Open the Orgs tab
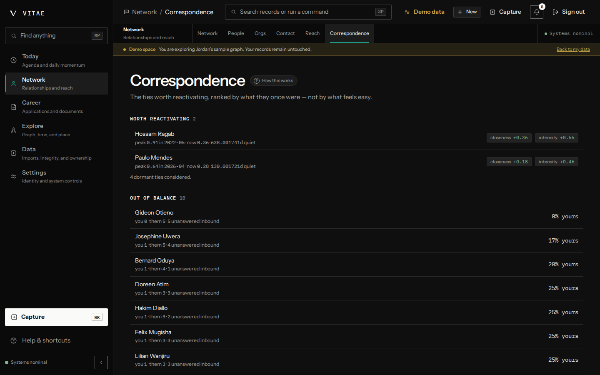Image resolution: width=600 pixels, height=375 pixels. (x=260, y=33)
